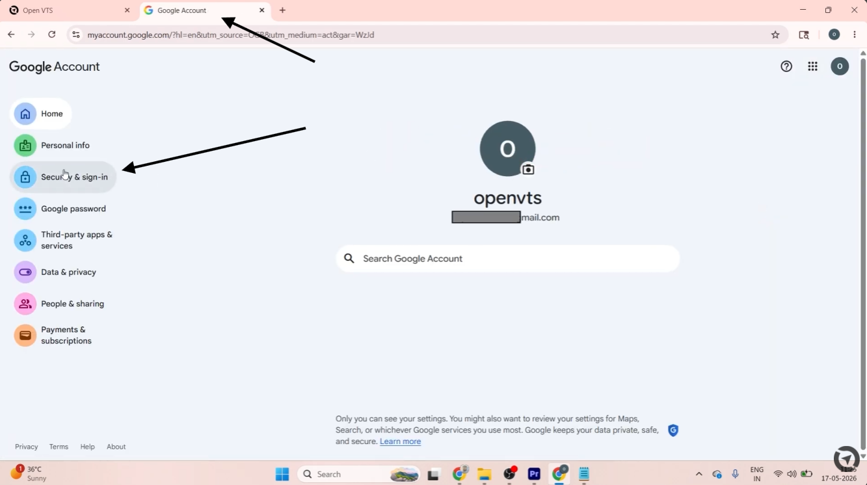Reload the current page
The width and height of the screenshot is (867, 485).
click(52, 34)
